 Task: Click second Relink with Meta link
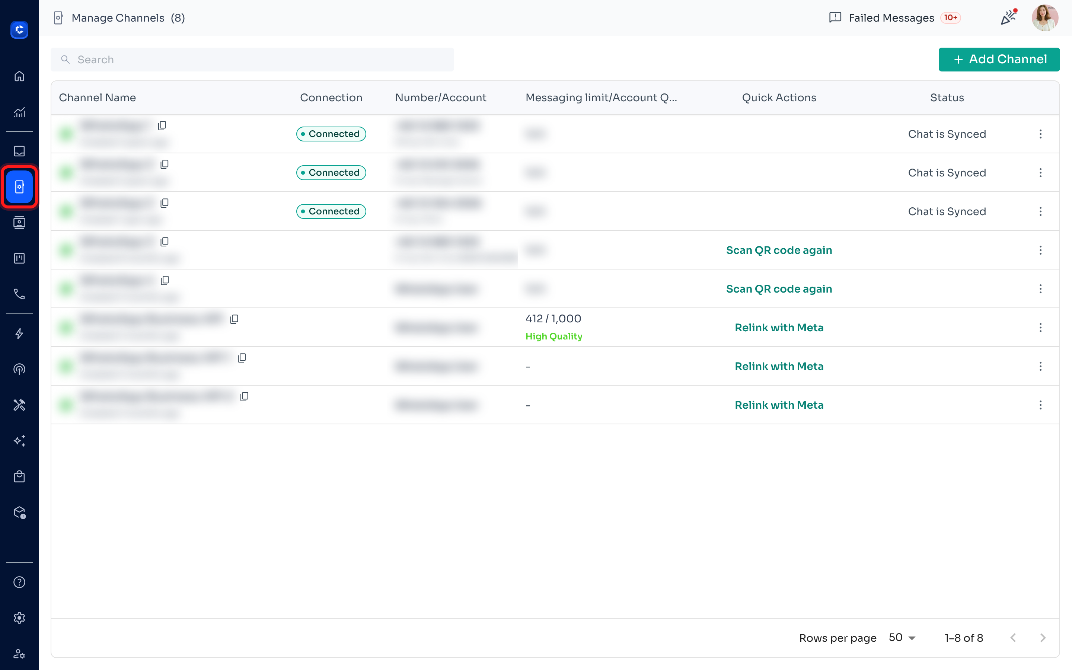coord(779,367)
